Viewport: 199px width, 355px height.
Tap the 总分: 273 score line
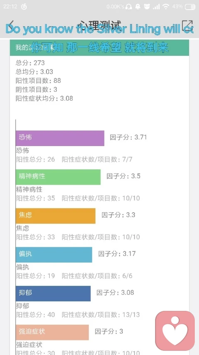(30, 63)
